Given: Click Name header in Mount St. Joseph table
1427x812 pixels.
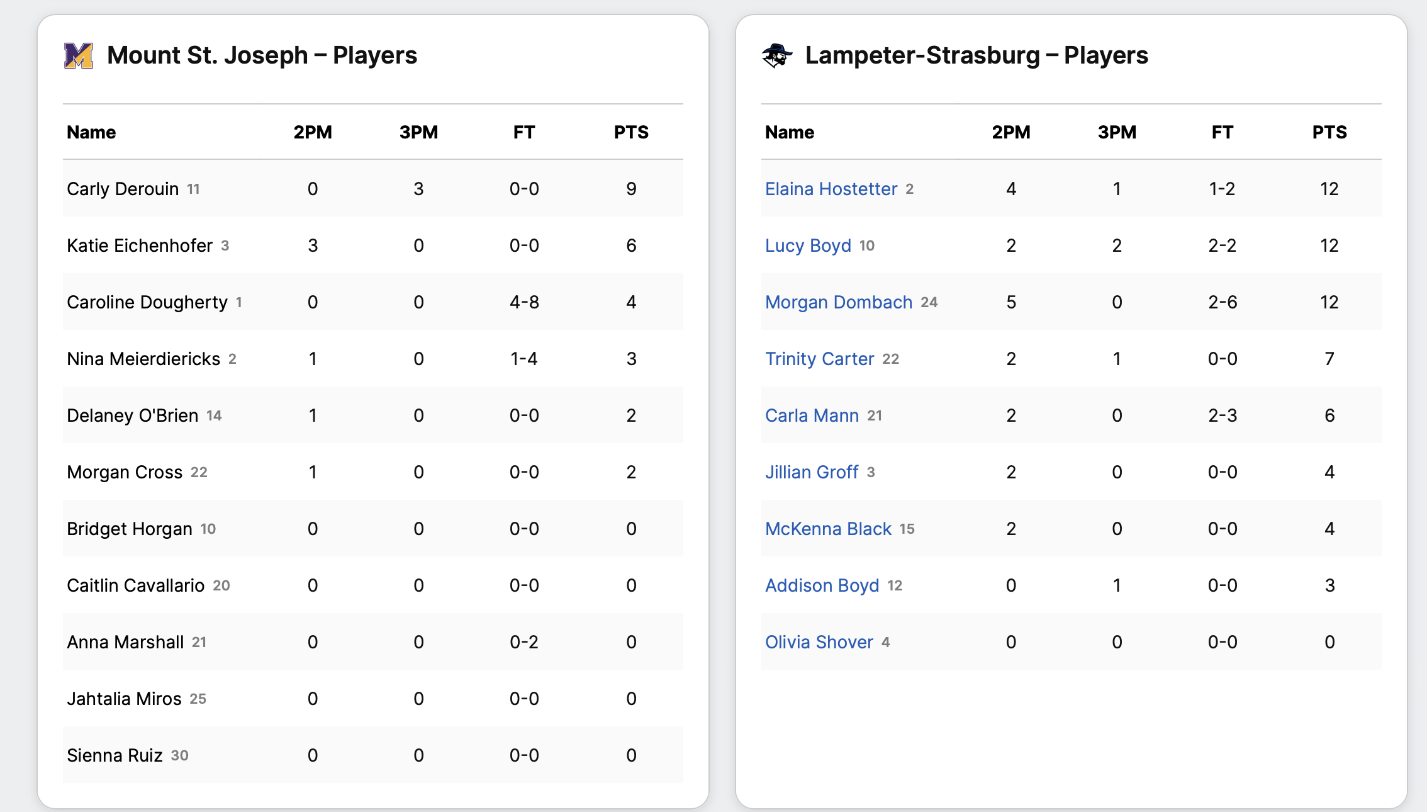Looking at the screenshot, I should [x=91, y=132].
